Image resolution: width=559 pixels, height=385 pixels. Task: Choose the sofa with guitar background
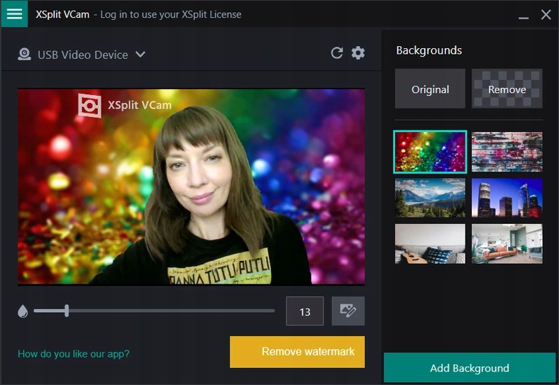tap(430, 244)
